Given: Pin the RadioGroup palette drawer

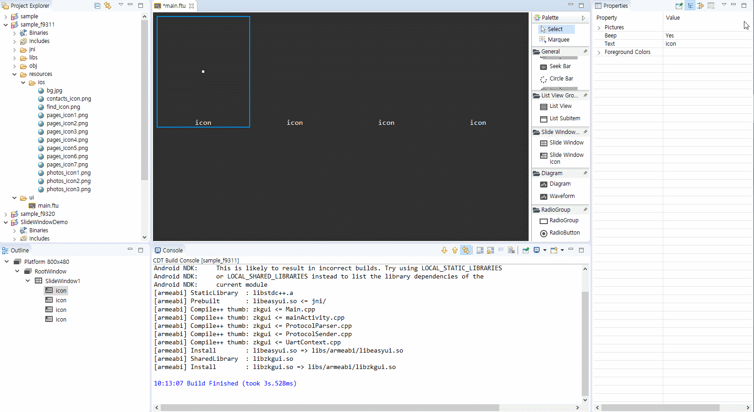Looking at the screenshot, I should (585, 209).
